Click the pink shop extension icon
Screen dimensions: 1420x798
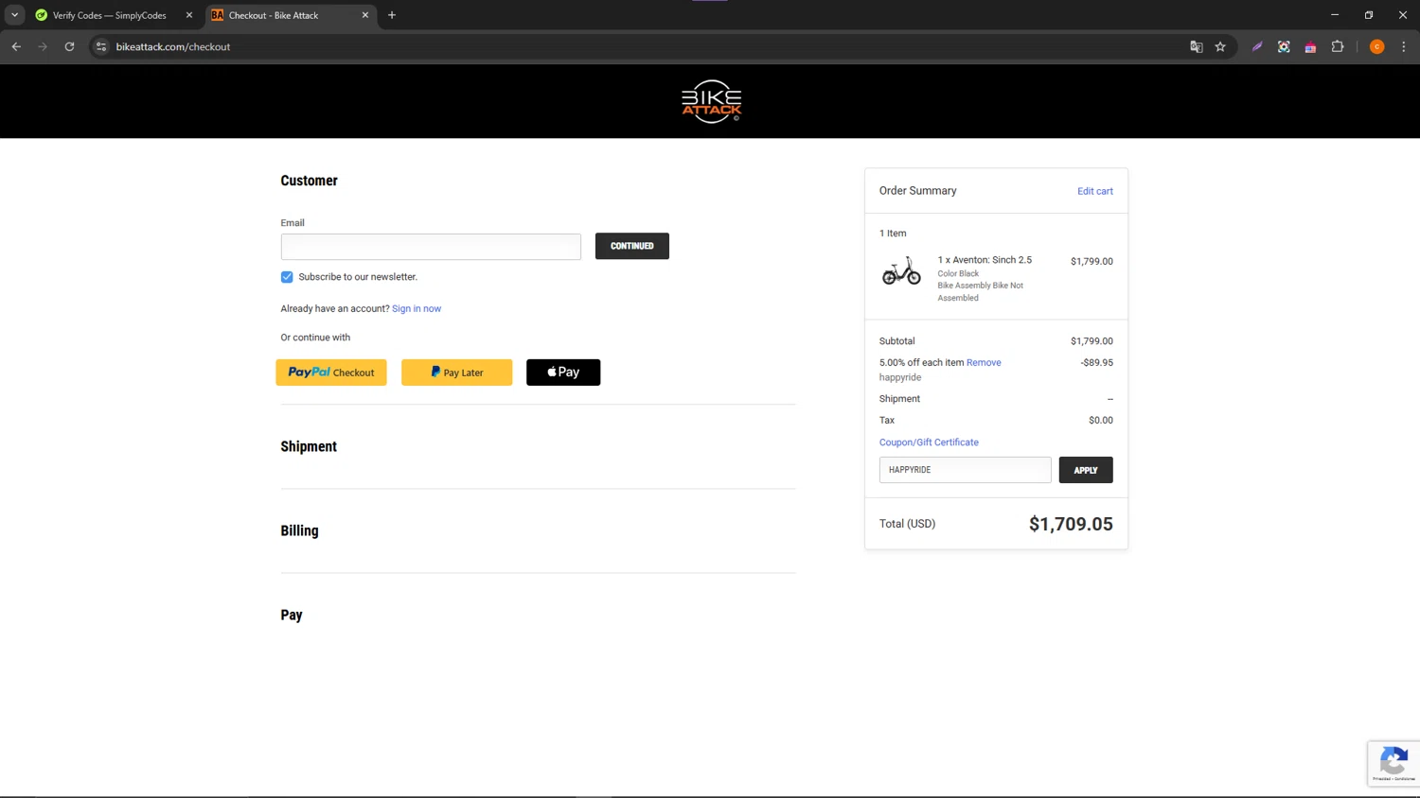pyautogui.click(x=1310, y=47)
